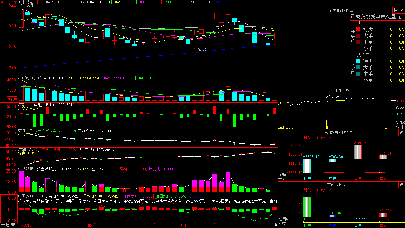Select 散户 category in 深市超赢分类统计

[x=307, y=225]
